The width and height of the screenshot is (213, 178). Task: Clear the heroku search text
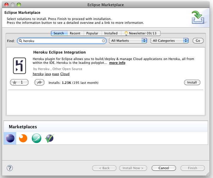tap(103, 41)
